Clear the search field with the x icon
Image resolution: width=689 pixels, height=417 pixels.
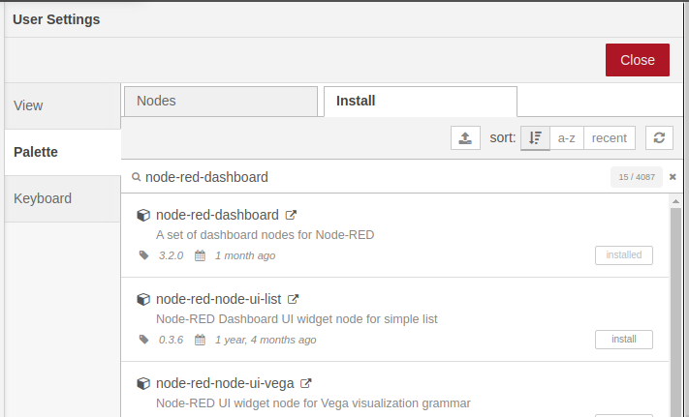point(673,177)
